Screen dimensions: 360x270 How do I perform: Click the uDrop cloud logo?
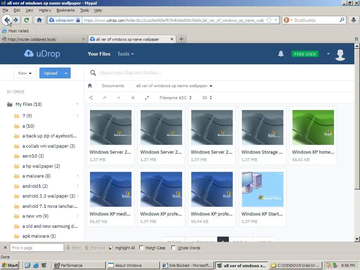(x=42, y=54)
